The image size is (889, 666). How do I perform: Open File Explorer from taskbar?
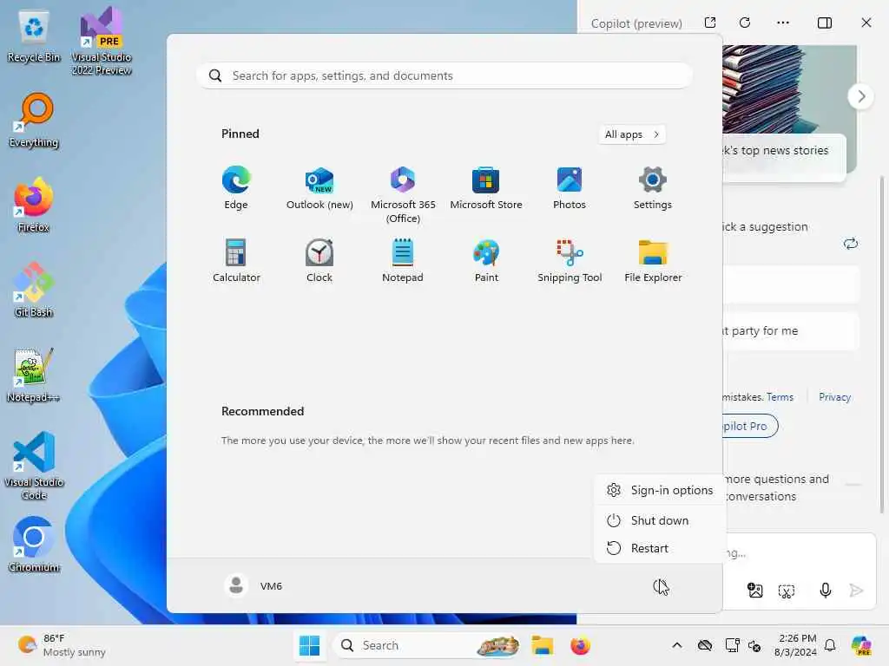point(543,645)
